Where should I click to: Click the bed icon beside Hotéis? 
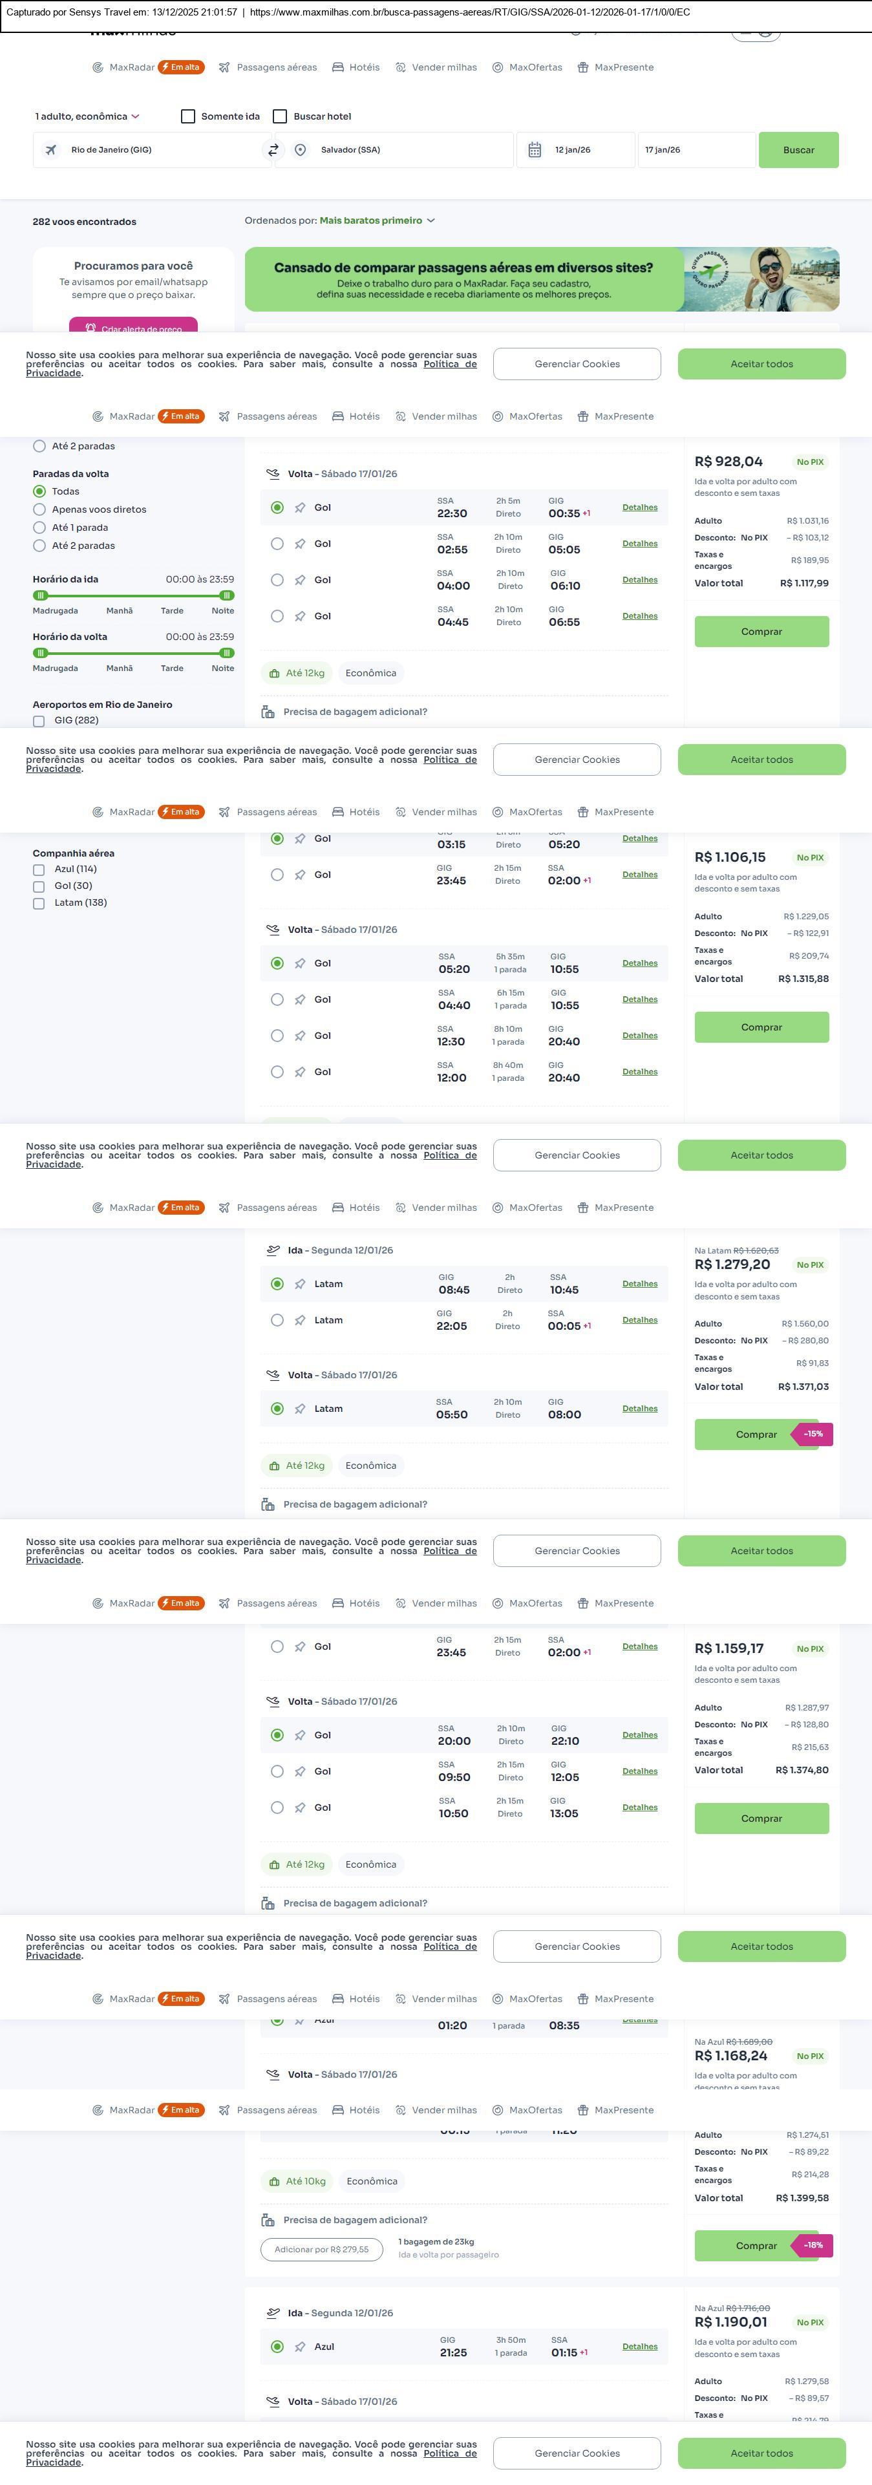(337, 67)
